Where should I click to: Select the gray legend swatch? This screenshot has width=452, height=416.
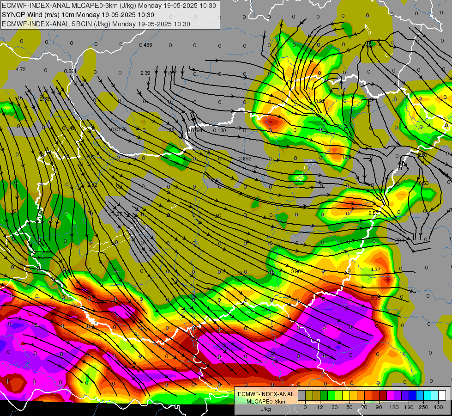click(302, 395)
